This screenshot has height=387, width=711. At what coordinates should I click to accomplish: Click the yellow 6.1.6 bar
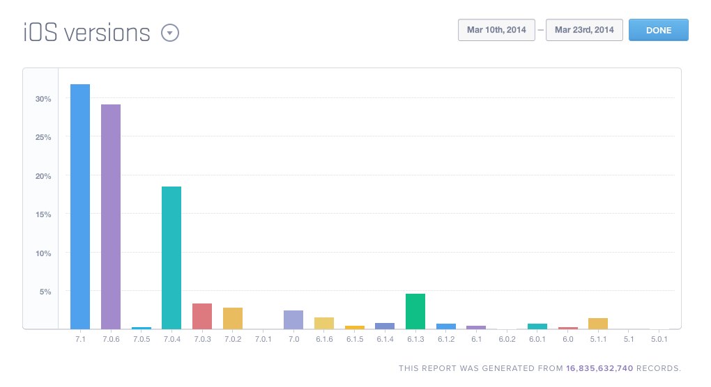point(324,323)
